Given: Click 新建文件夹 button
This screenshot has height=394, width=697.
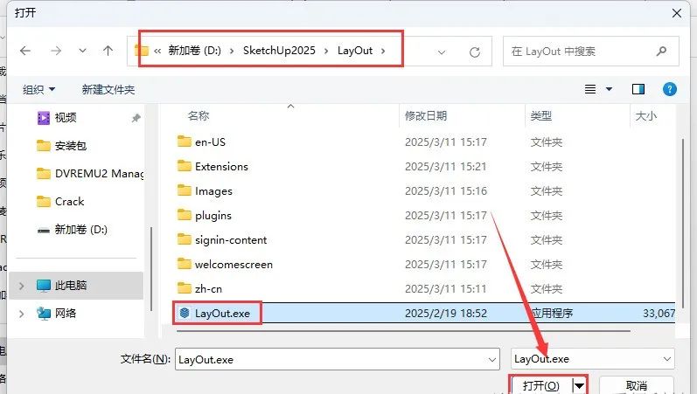Looking at the screenshot, I should (x=108, y=90).
